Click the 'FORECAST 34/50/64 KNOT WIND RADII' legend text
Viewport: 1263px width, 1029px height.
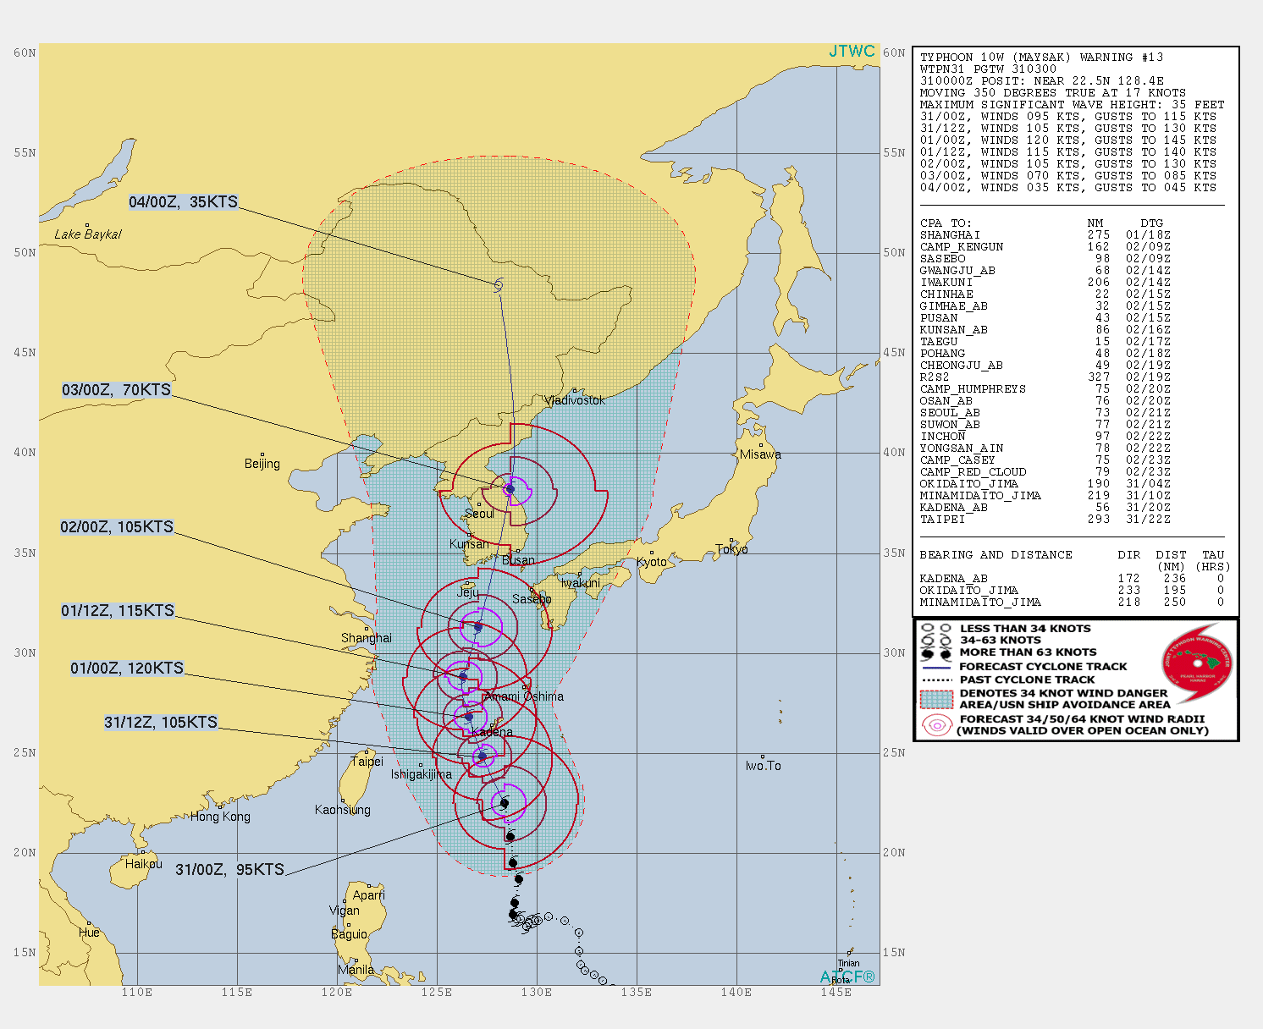coord(1082,719)
